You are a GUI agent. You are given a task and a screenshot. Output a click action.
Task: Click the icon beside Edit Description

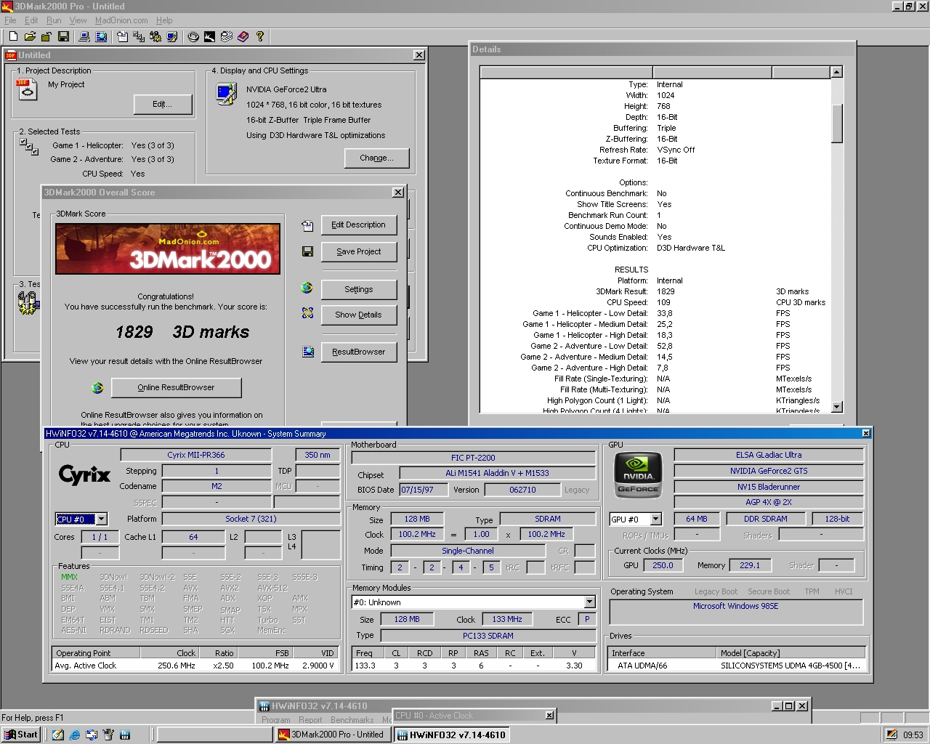[307, 225]
